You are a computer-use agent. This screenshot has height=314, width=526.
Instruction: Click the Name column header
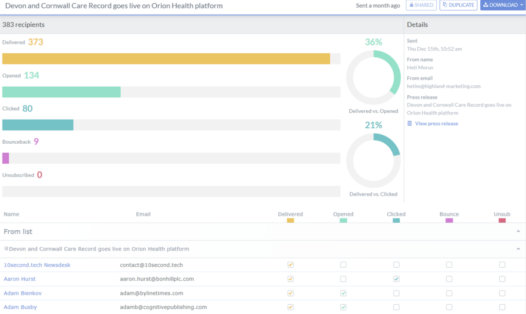(11, 214)
